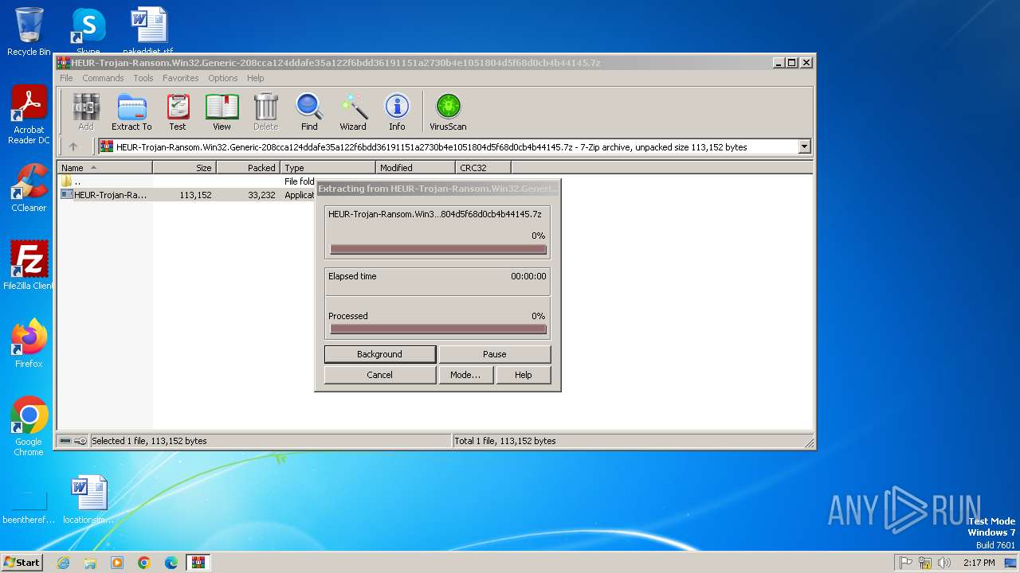Open the Google Chrome desktop shortcut
Image resolution: width=1020 pixels, height=573 pixels.
coord(29,427)
